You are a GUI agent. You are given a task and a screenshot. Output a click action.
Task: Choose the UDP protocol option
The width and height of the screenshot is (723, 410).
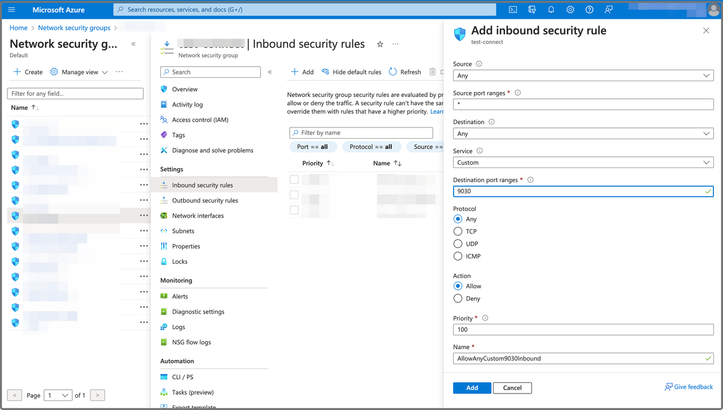tap(458, 244)
